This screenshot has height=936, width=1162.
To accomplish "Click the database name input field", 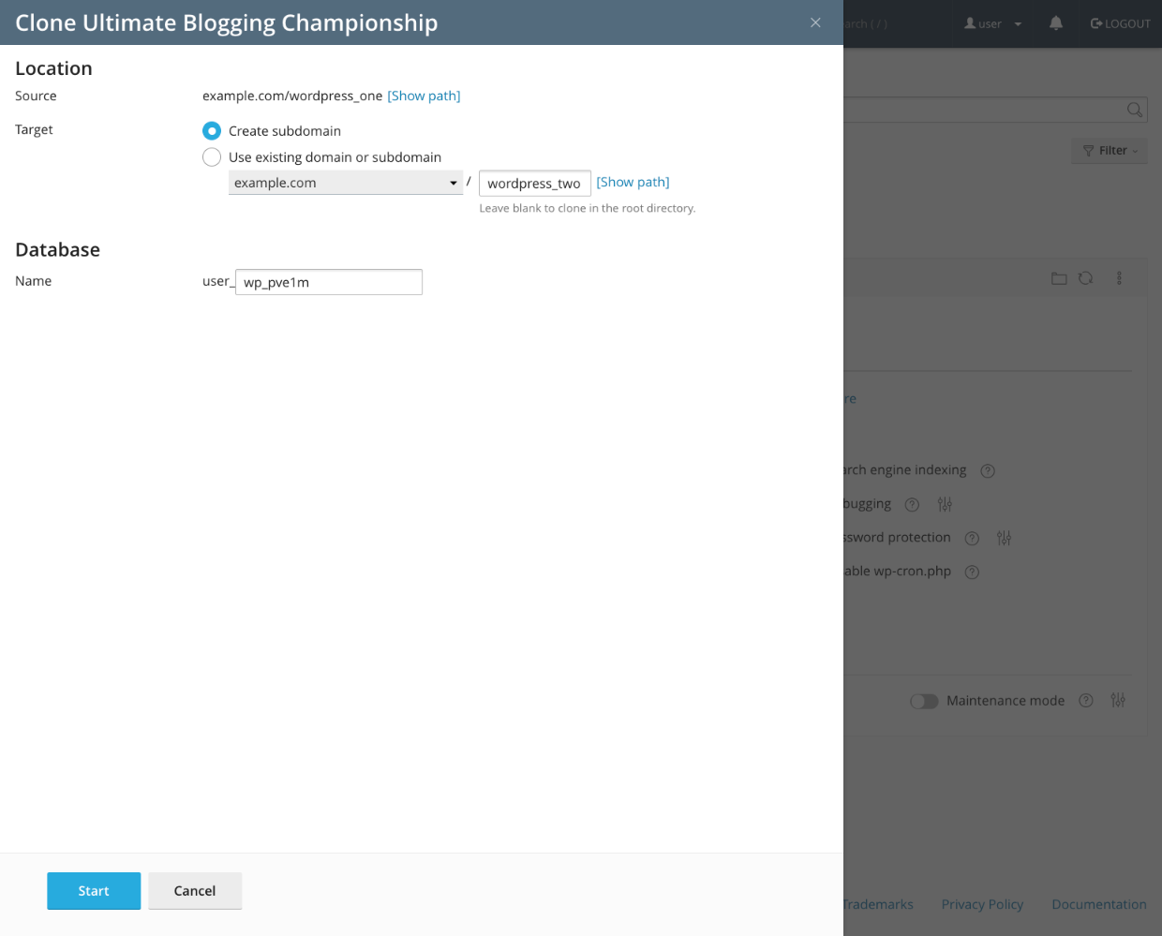I will point(329,282).
